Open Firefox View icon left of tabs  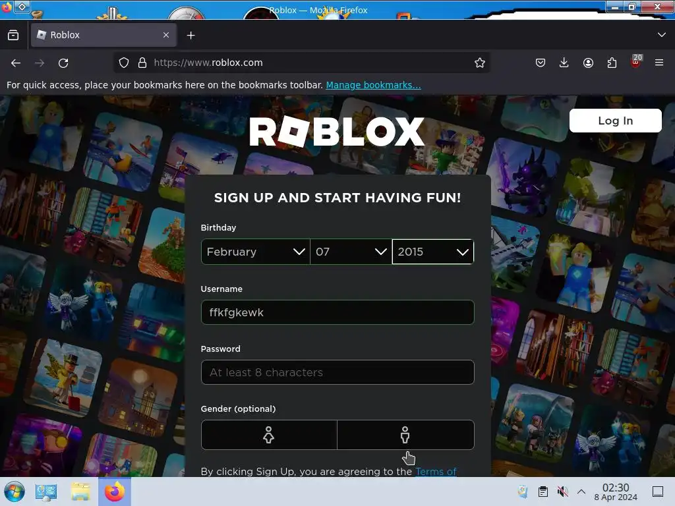(x=13, y=35)
